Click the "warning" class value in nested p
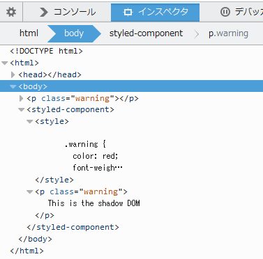Image resolution: width=263 pixels, height=259 pixels. [x=101, y=191]
